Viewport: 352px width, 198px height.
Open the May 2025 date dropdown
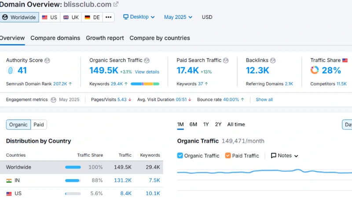click(178, 17)
